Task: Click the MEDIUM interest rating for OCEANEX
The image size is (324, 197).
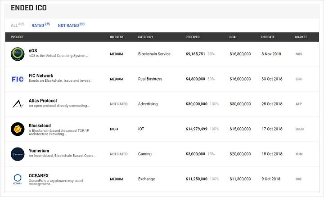Action: 117,179
